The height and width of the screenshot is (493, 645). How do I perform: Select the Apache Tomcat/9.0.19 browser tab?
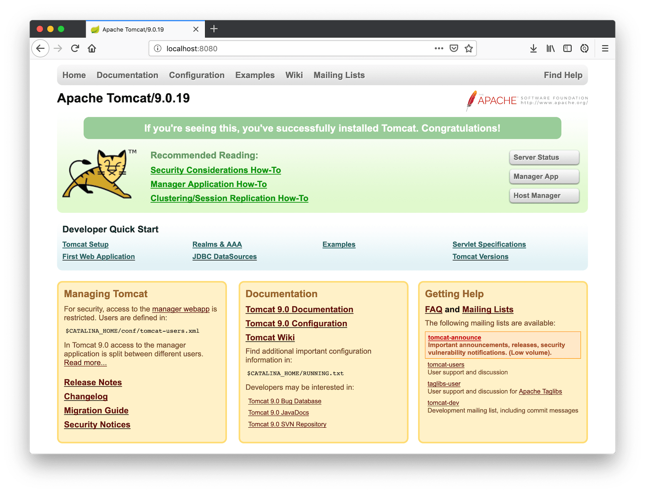146,29
